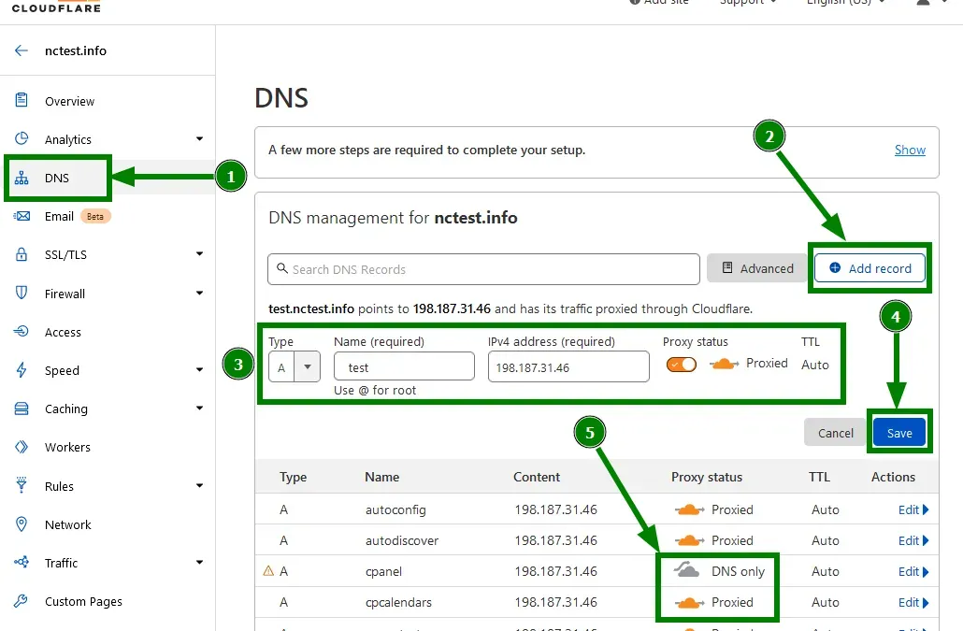Image resolution: width=963 pixels, height=631 pixels.
Task: Click the magnifier icon in DNS search
Action: (x=282, y=268)
